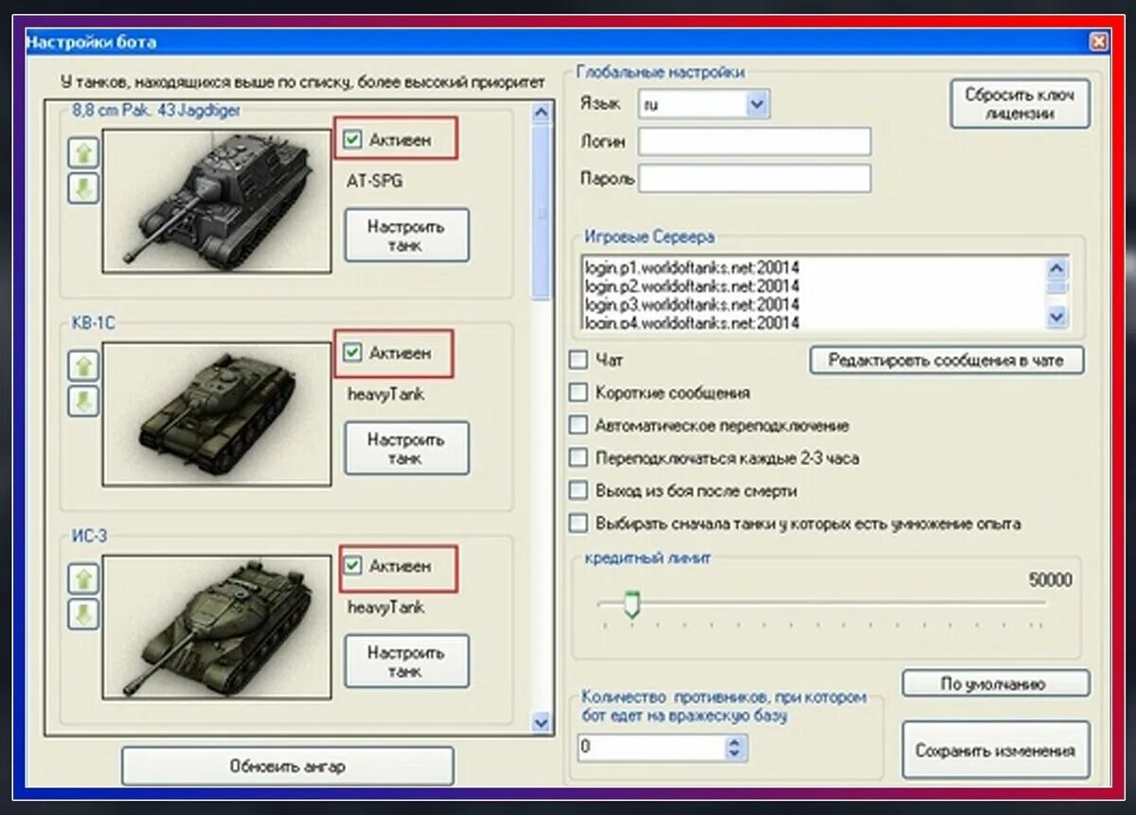The width and height of the screenshot is (1136, 815).
Task: Click the Обновить ангар button
Action: (x=288, y=766)
